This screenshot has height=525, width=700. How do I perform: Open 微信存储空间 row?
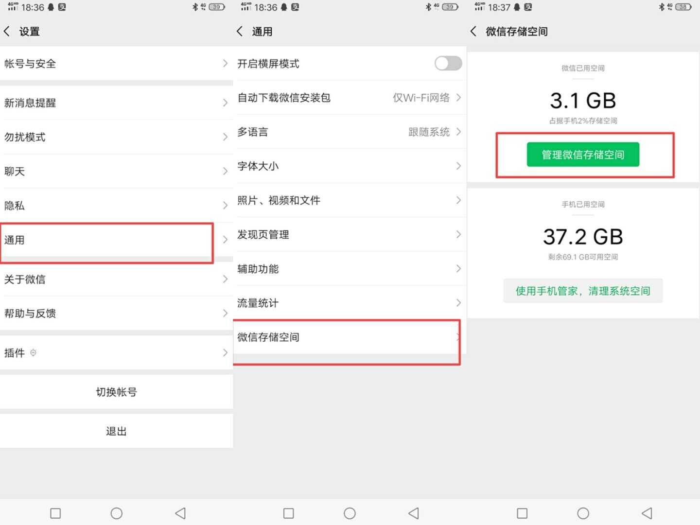[350, 337]
